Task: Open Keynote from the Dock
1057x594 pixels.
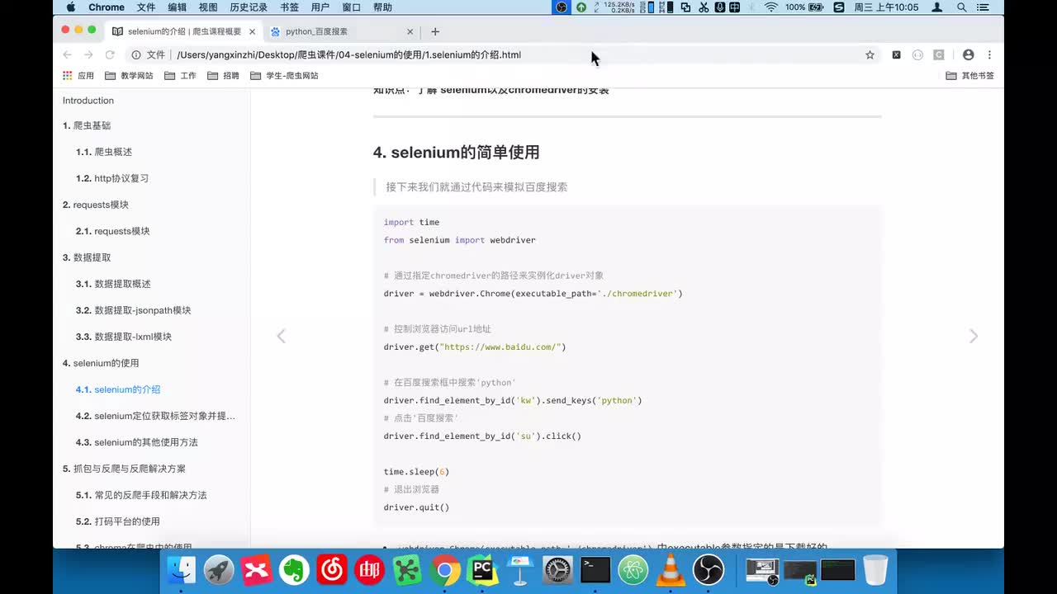Action: 519,570
